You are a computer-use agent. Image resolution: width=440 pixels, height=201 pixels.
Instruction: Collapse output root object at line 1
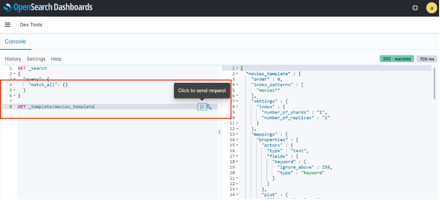(237, 68)
